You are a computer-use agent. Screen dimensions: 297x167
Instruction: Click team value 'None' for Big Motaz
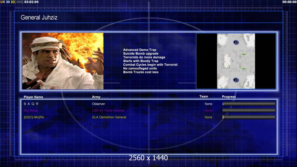click(208, 110)
